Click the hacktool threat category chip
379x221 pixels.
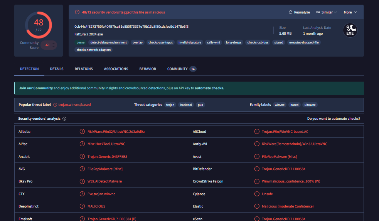pyautogui.click(x=186, y=105)
